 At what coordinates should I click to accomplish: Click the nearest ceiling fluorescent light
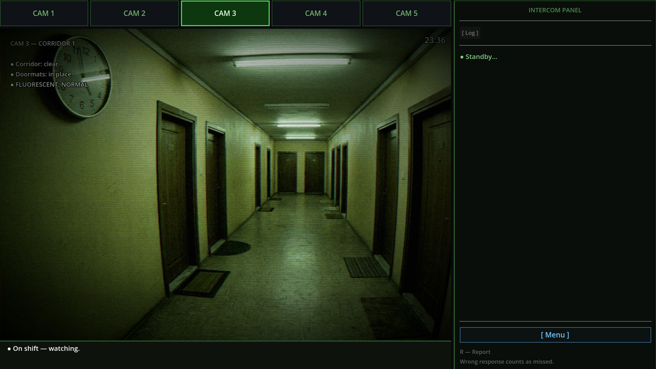point(292,61)
